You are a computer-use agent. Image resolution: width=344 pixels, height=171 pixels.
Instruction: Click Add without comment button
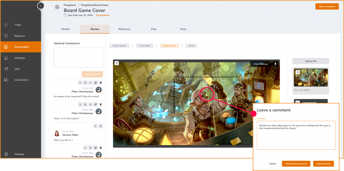click(x=296, y=164)
